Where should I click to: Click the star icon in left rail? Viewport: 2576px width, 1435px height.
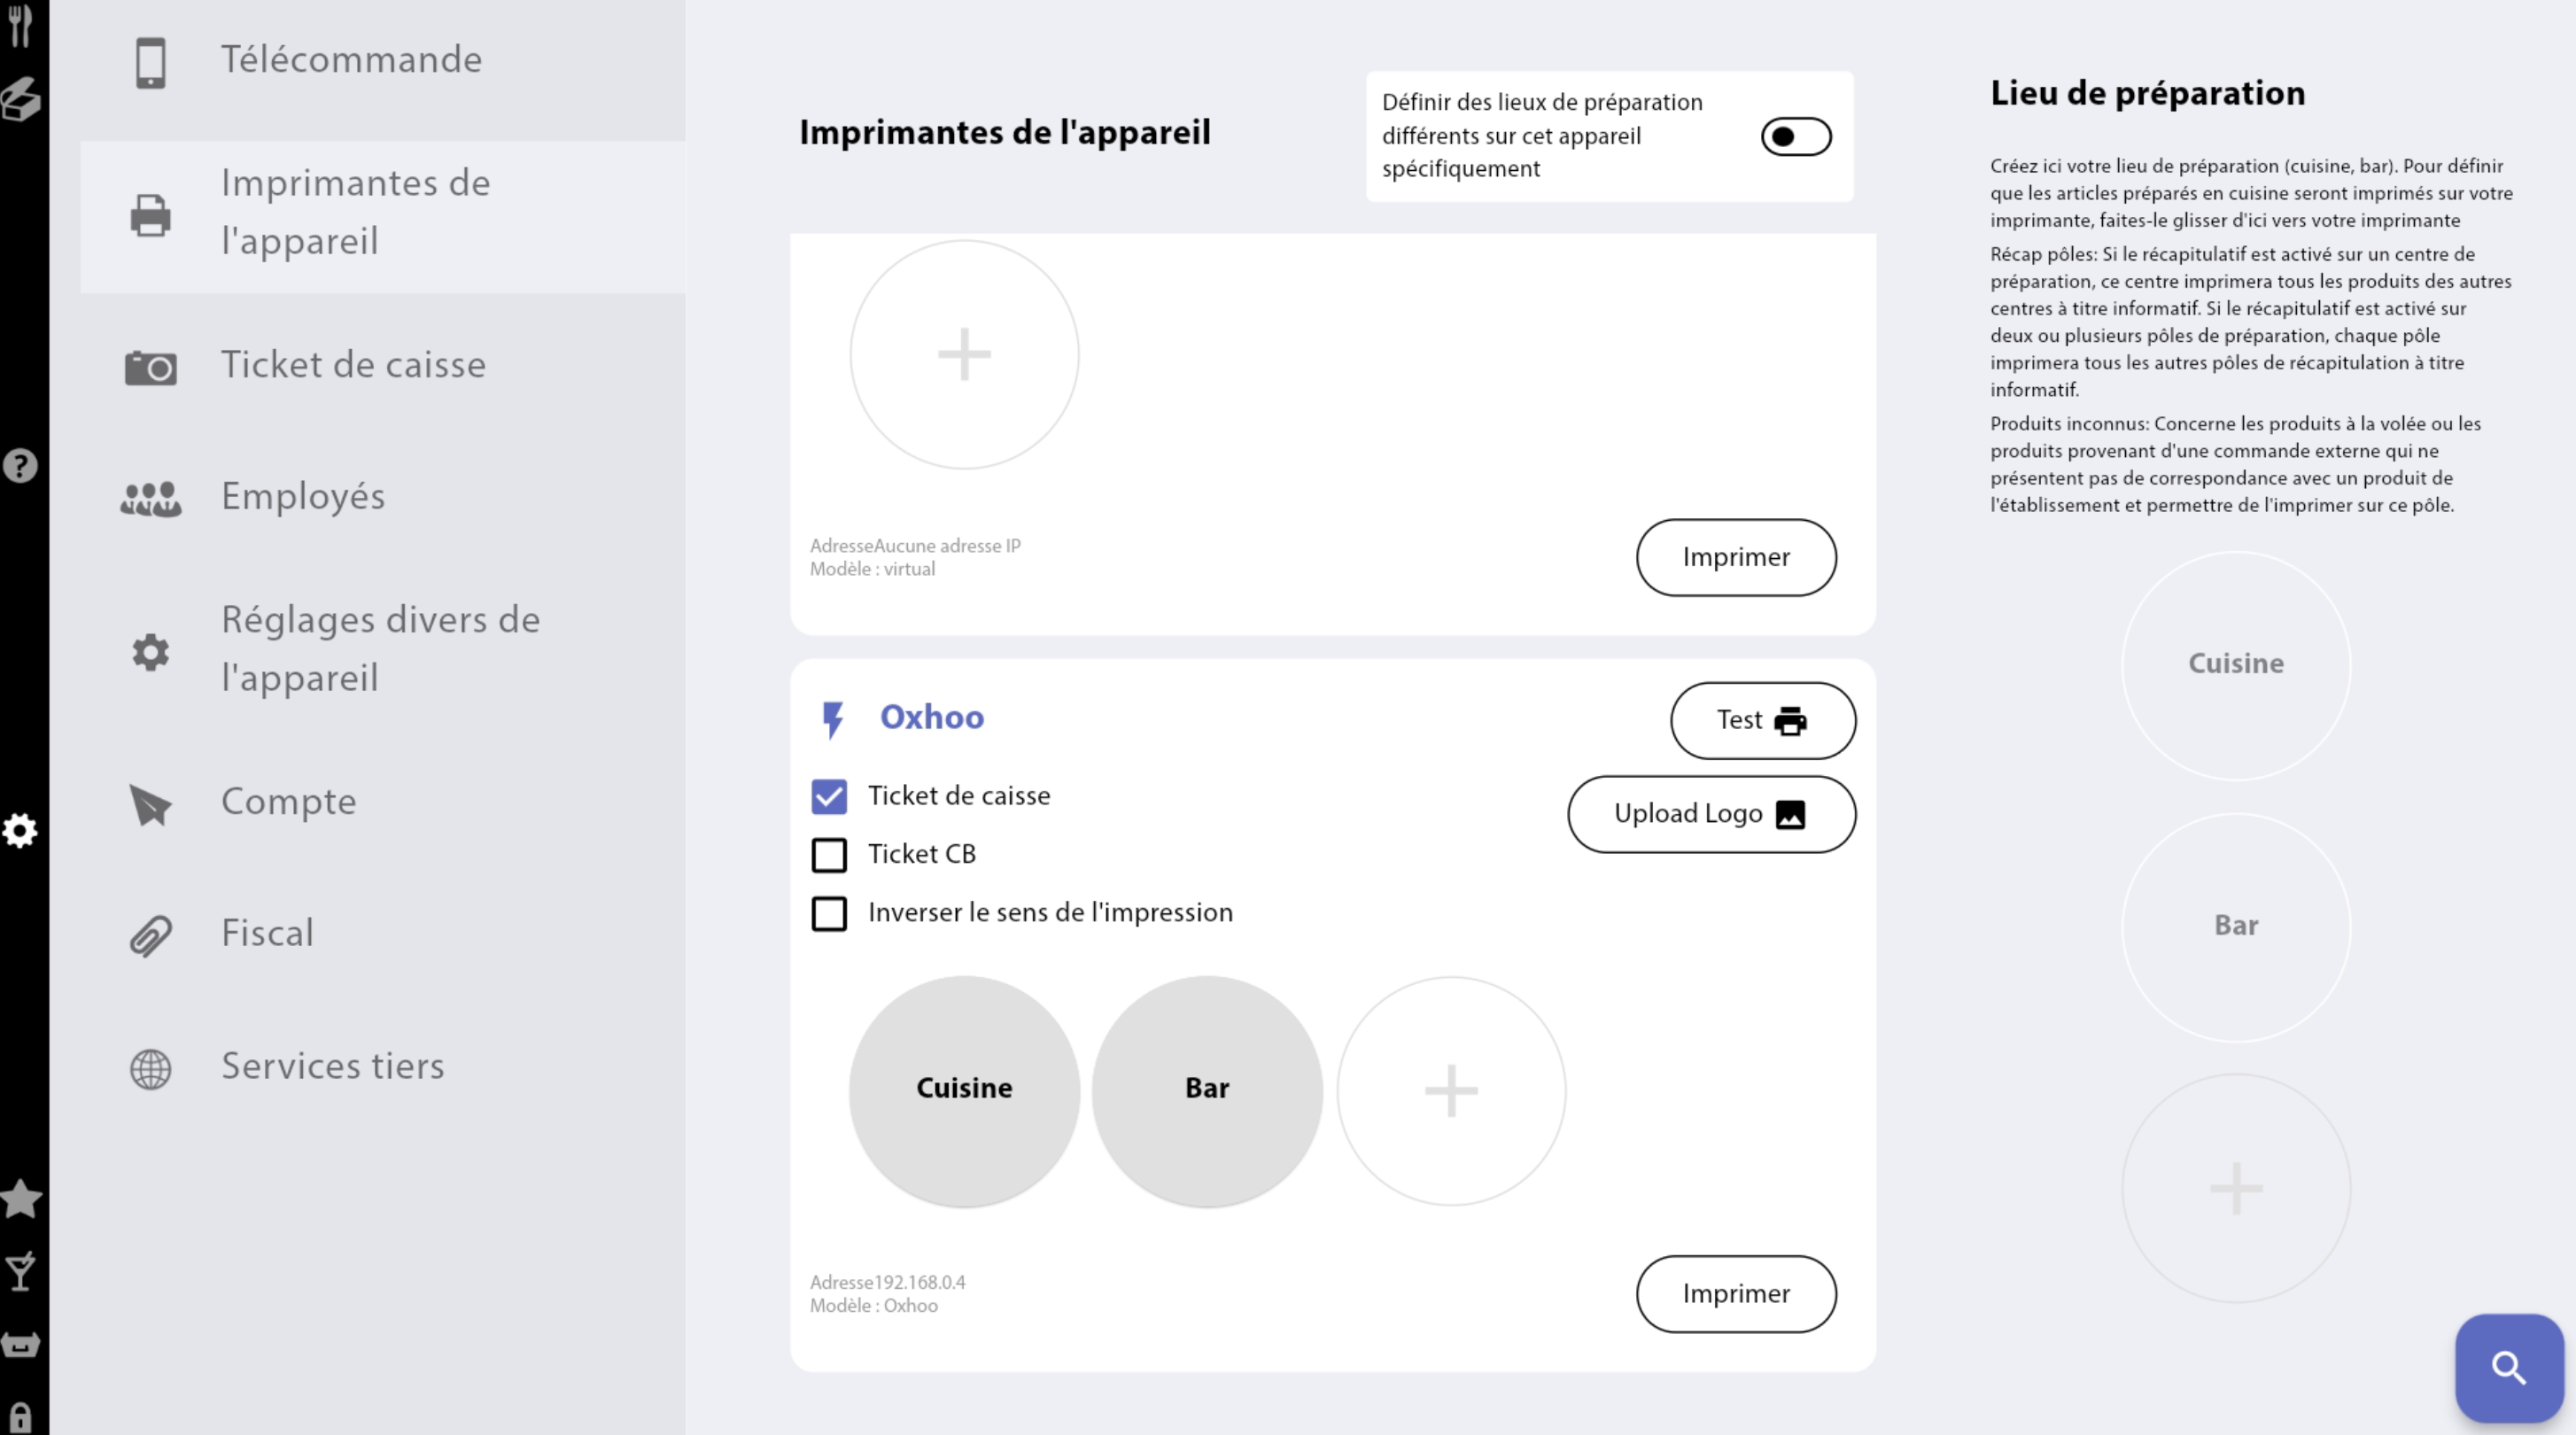click(x=21, y=1198)
